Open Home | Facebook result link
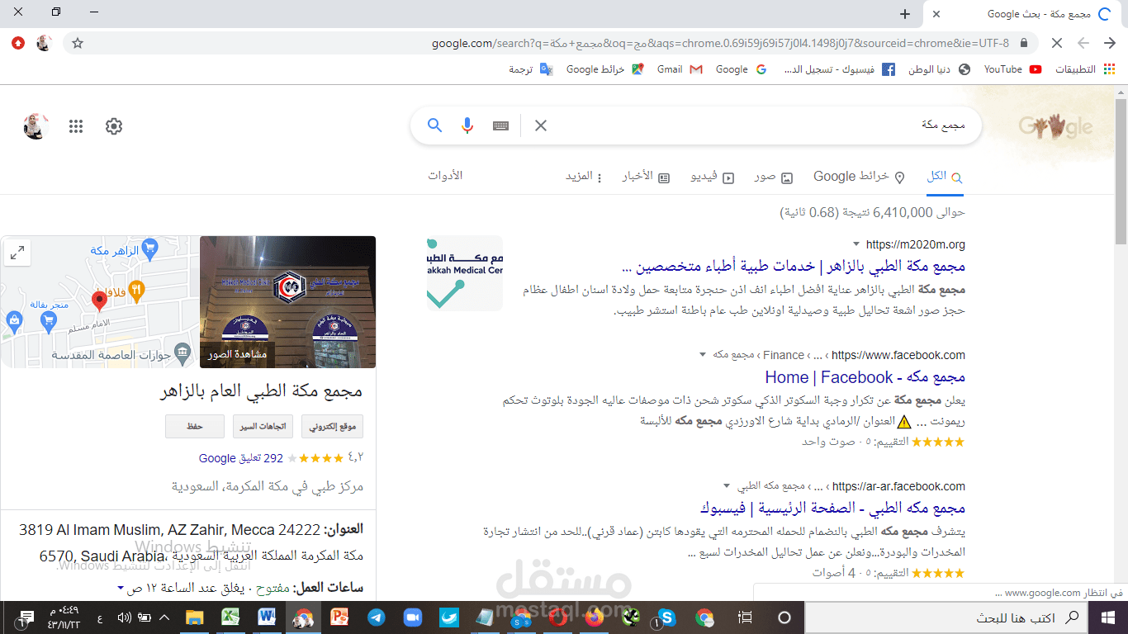 (x=865, y=377)
